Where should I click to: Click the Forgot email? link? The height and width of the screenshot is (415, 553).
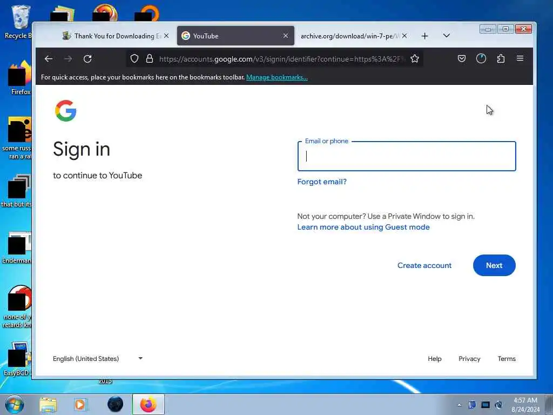[322, 182]
